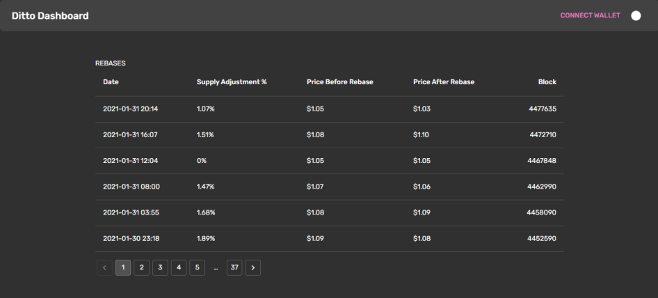Click price after rebase $1.10
The height and width of the screenshot is (298, 658).
click(x=422, y=135)
